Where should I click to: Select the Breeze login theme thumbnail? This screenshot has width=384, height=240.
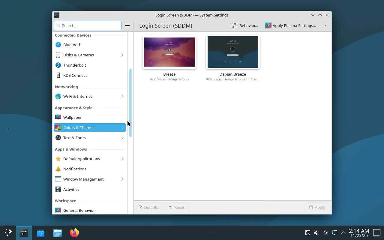click(x=169, y=52)
